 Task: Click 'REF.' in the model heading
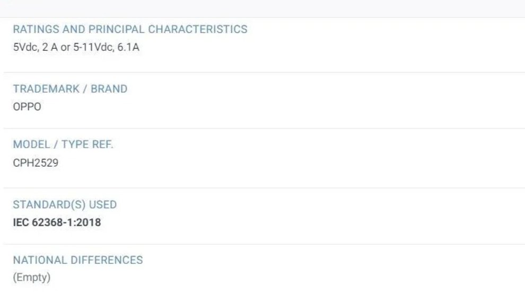[x=102, y=145]
